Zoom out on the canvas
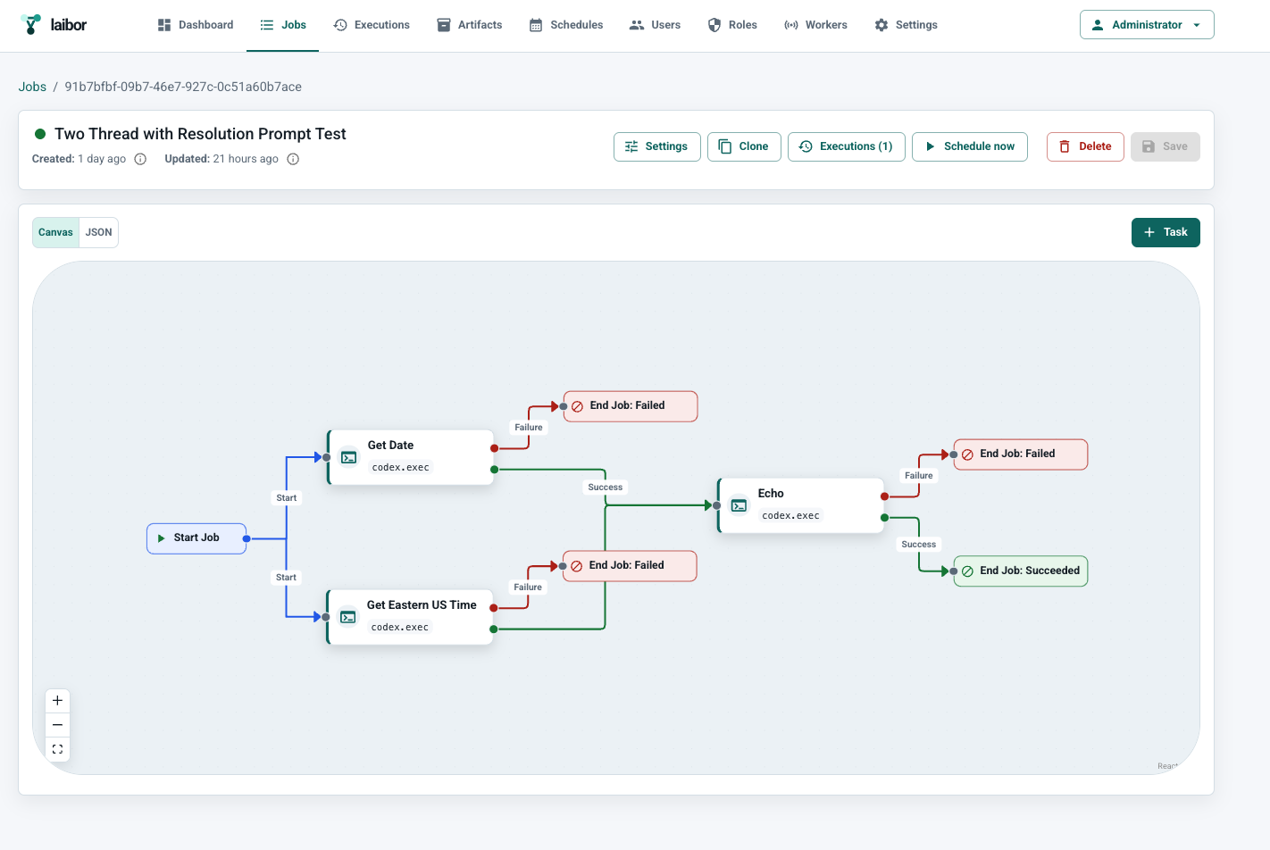 pos(57,725)
